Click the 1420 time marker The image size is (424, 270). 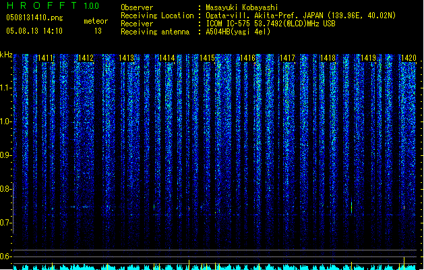(x=408, y=58)
